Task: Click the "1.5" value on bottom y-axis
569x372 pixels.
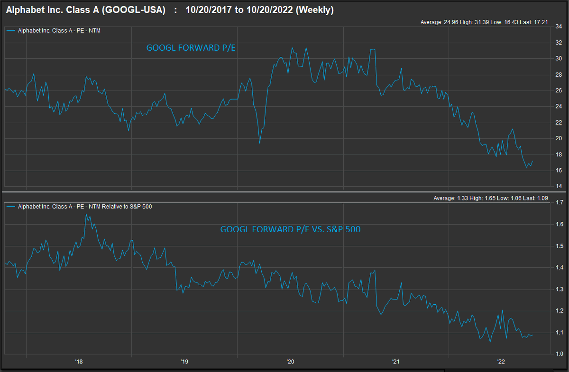Action: [560, 246]
